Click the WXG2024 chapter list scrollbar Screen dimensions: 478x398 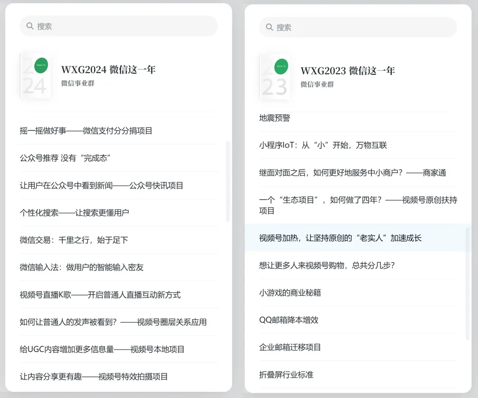(227, 181)
